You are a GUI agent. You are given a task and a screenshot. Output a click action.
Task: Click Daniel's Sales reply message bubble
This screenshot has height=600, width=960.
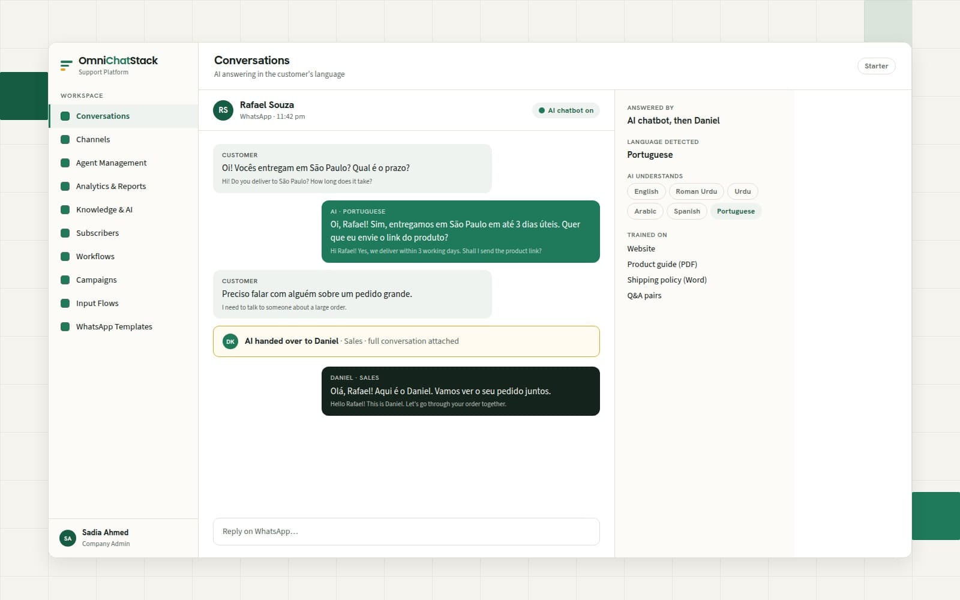tap(461, 391)
